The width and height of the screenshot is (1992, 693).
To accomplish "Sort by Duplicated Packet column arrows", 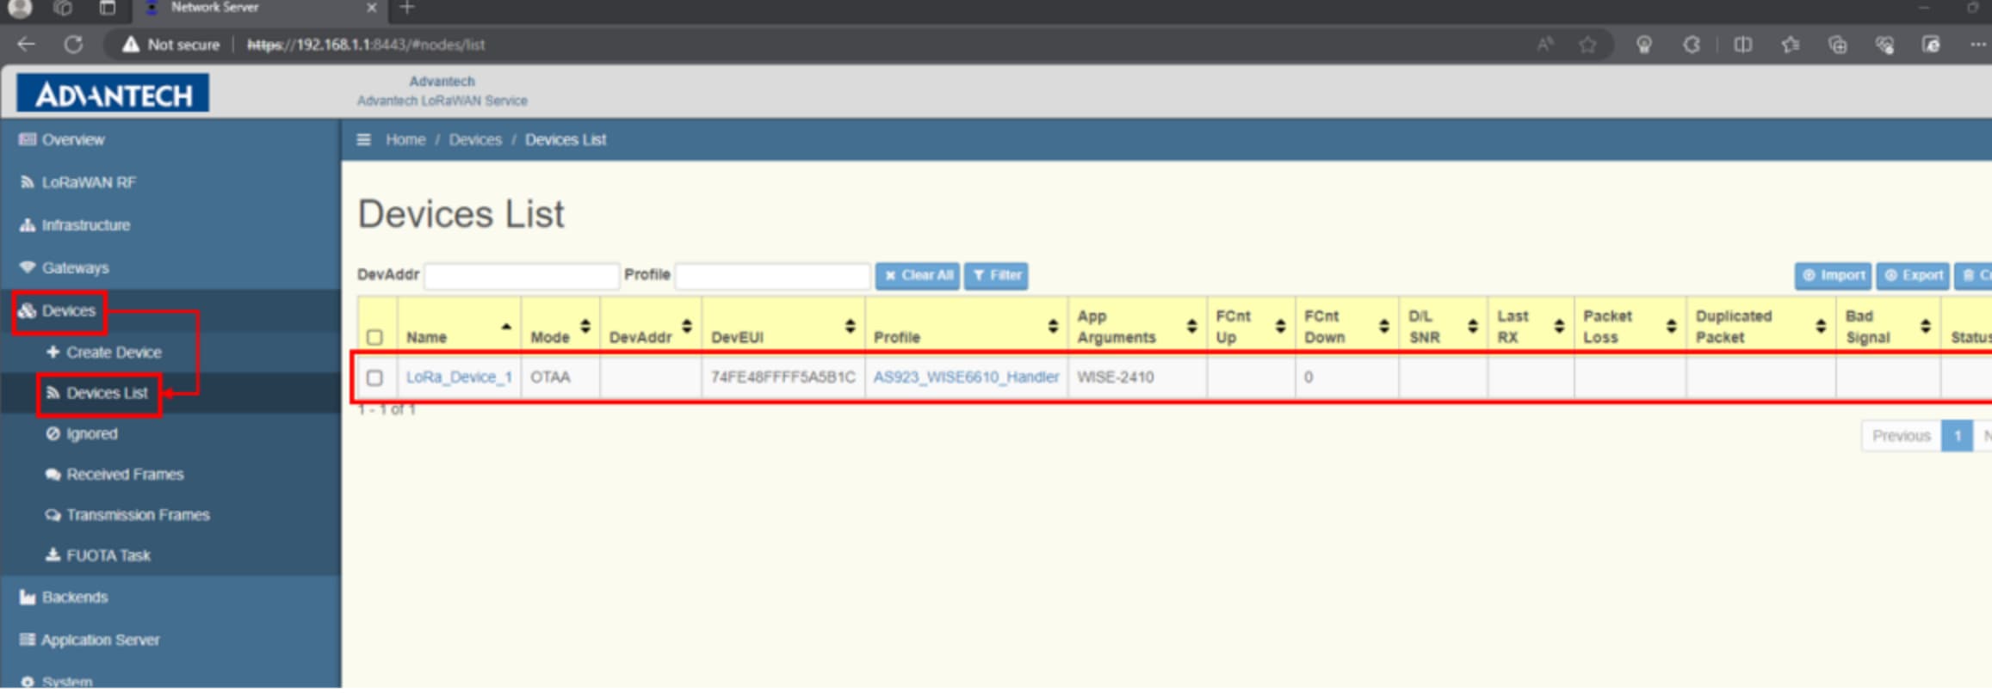I will click(x=1821, y=327).
